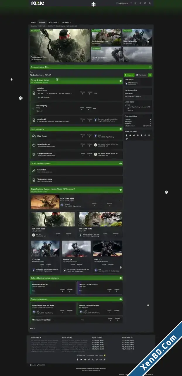The image size is (182, 376).
Task: Click the green New posts button
Action: (129, 75)
